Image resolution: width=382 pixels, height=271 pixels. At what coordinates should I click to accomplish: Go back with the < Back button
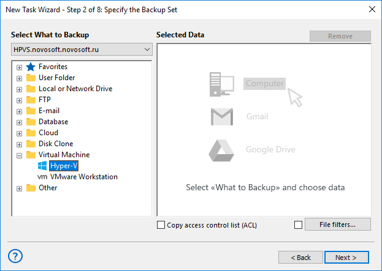click(x=300, y=258)
